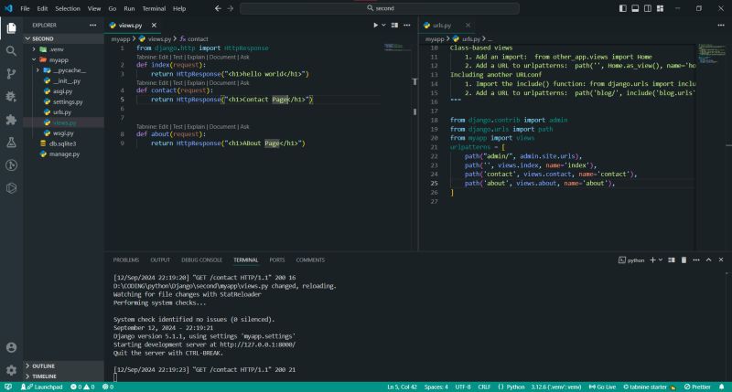
Task: Add a new terminal with plus icon
Action: (x=652, y=260)
